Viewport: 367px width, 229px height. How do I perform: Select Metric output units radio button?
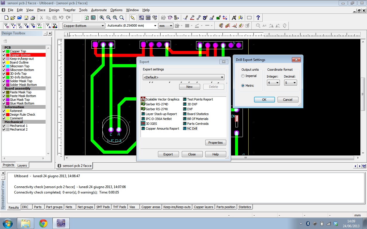coord(243,86)
